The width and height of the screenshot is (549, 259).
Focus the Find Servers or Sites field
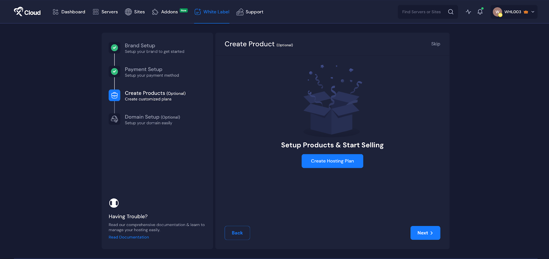(422, 12)
